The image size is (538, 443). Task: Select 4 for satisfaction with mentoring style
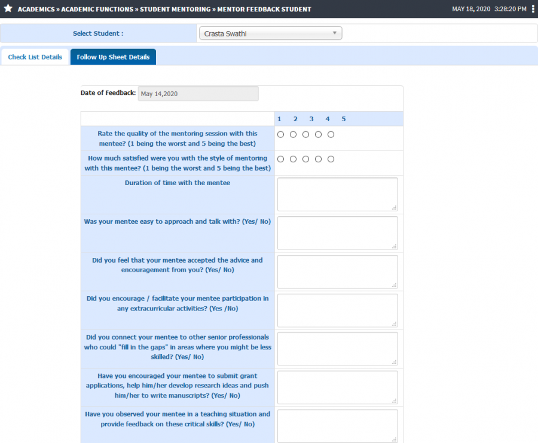click(x=318, y=159)
